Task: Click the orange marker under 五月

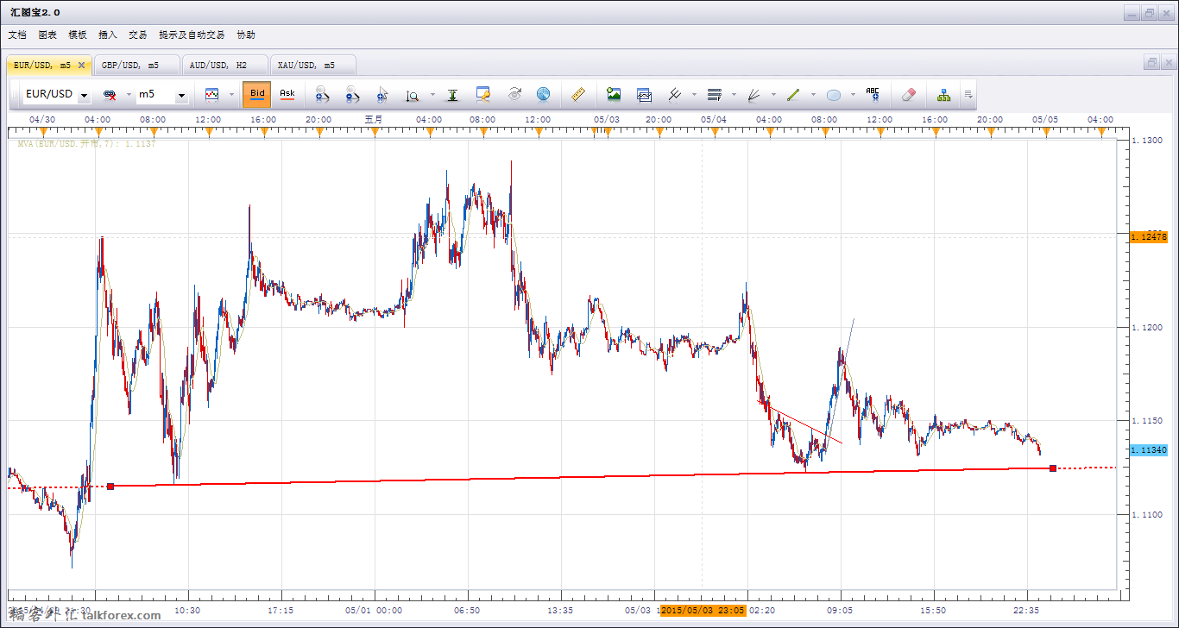Action: [x=374, y=131]
